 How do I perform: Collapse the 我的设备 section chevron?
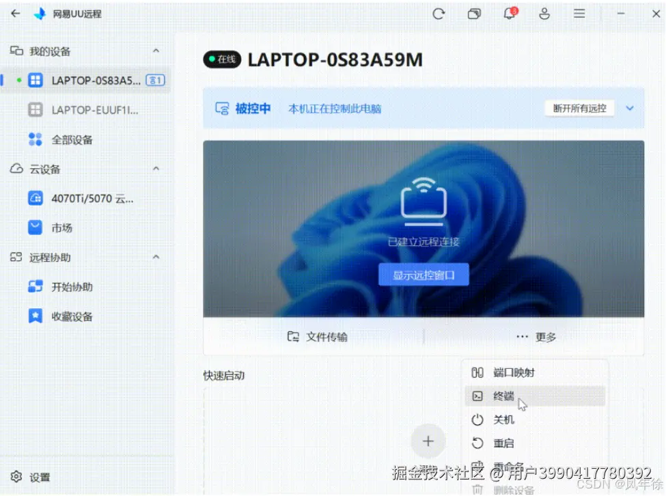(x=156, y=51)
